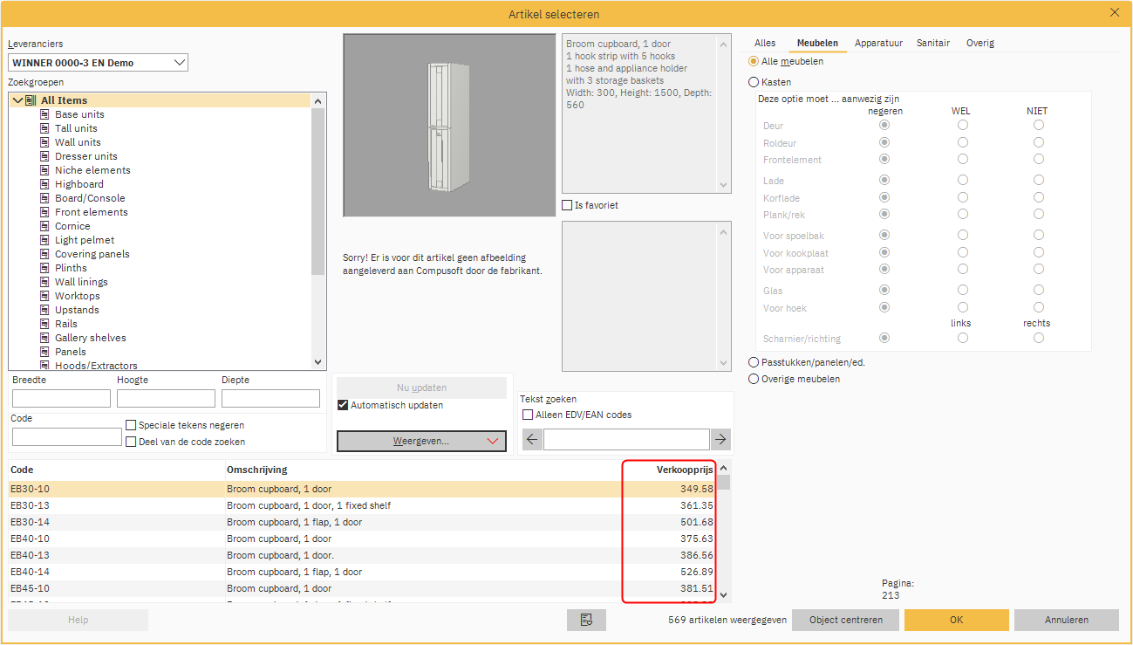
Task: Click the left arrow for backward text search
Action: [x=532, y=439]
